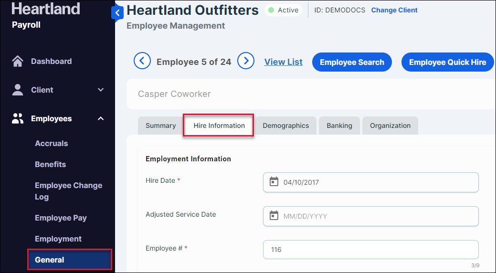Open the Employee Pay page

(x=61, y=218)
